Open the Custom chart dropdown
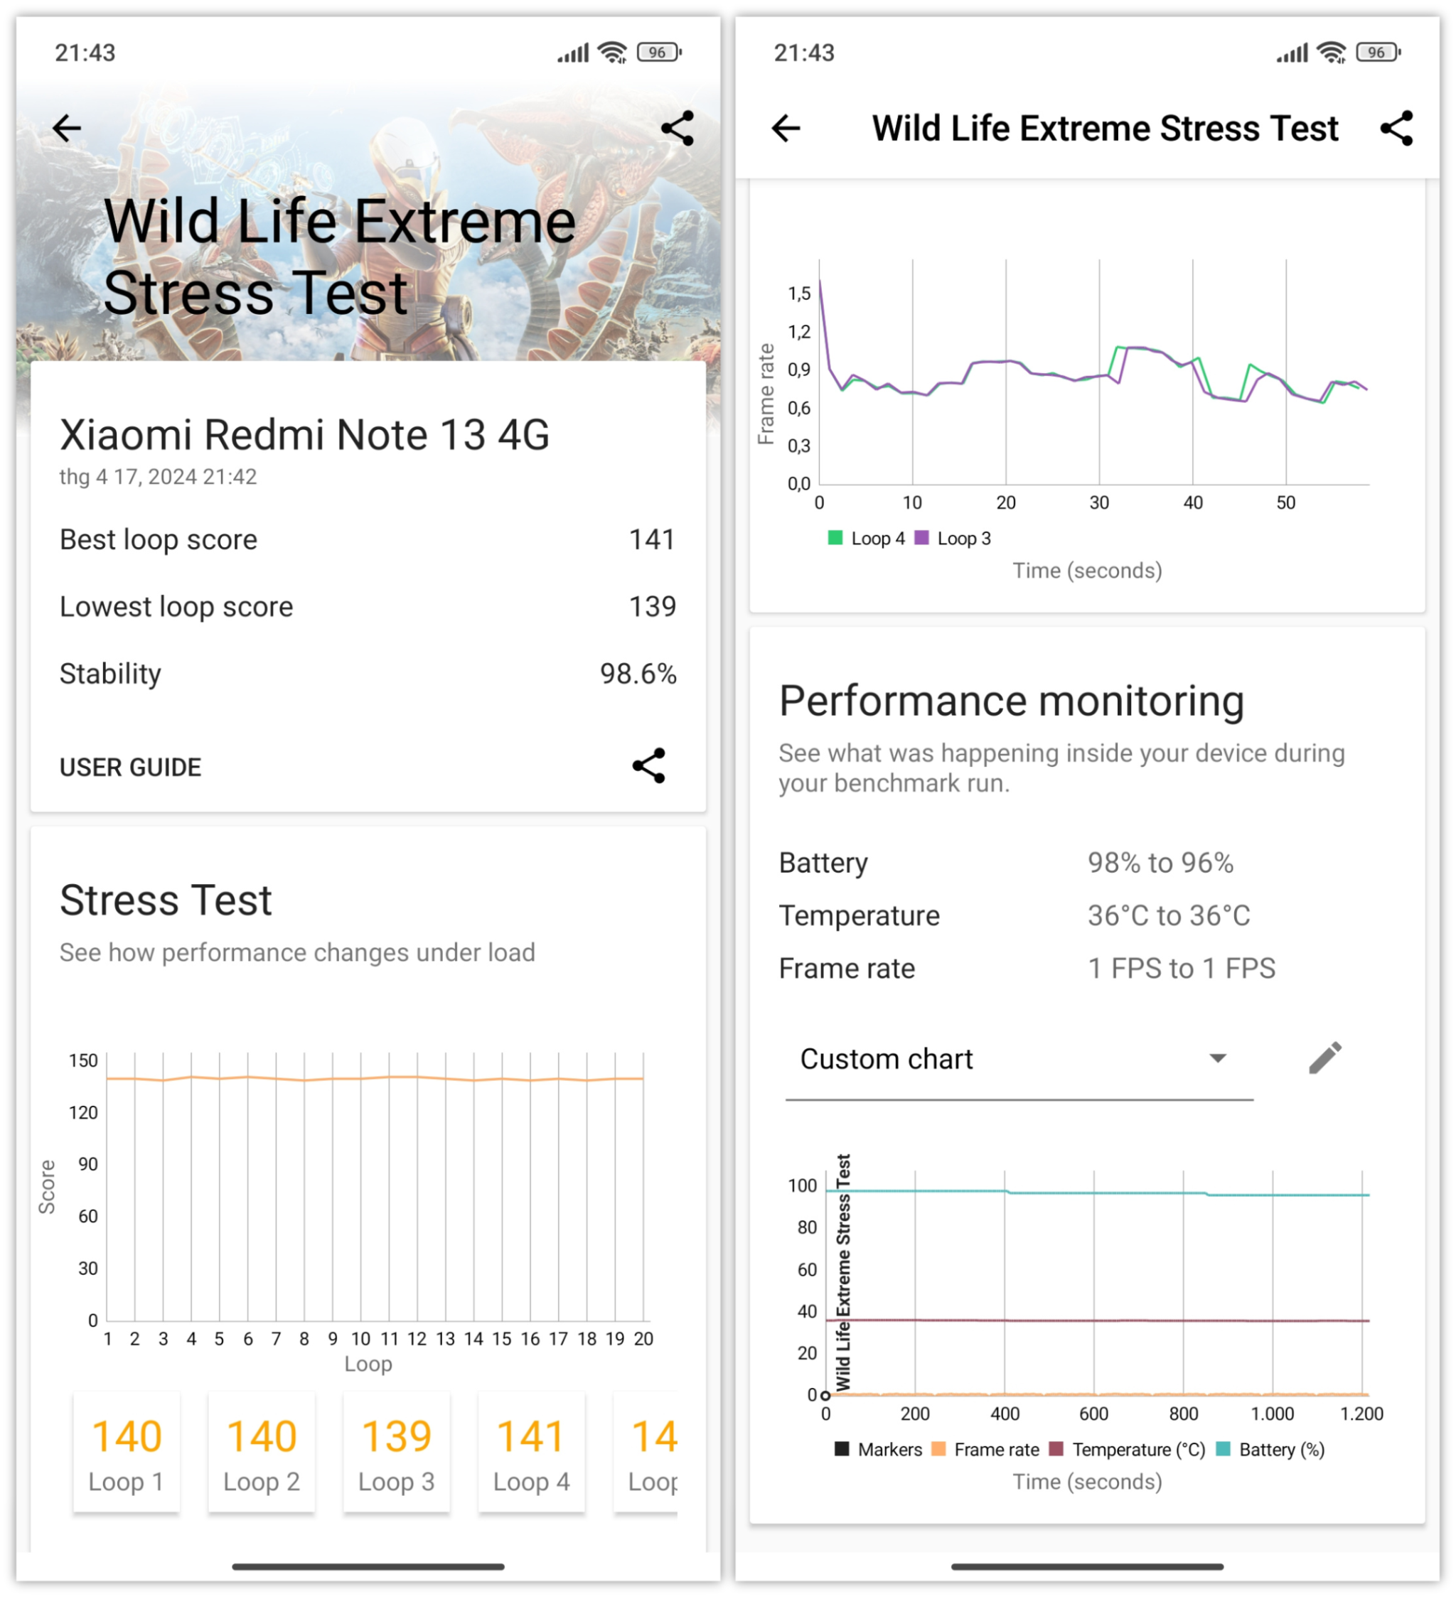This screenshot has height=1599, width=1456. pos(1019,1060)
